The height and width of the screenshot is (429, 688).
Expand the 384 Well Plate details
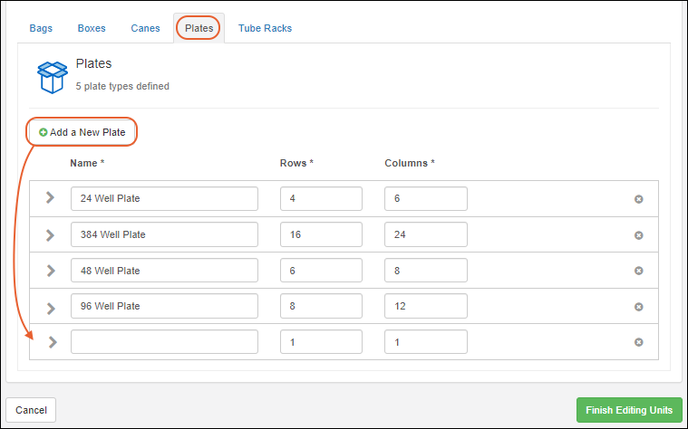tap(51, 234)
